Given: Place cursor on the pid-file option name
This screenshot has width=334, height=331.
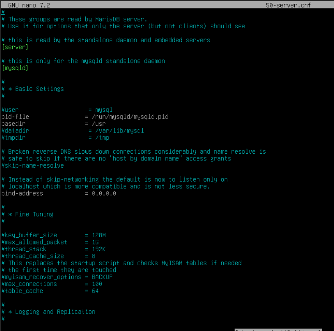Looking at the screenshot, I should [15, 117].
